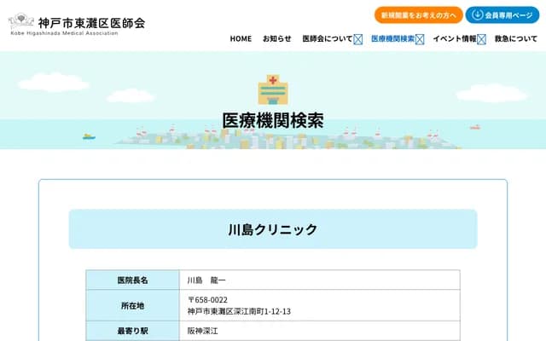Click the nearest station 阪神深江
Viewport: 546px width, 341px height.
click(x=203, y=331)
